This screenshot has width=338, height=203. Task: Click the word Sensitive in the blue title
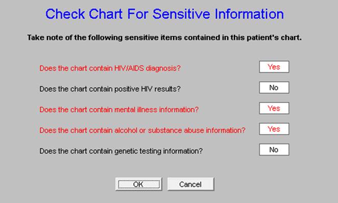click(x=181, y=14)
